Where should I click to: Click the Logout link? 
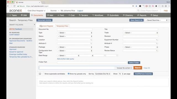(x=80, y=11)
